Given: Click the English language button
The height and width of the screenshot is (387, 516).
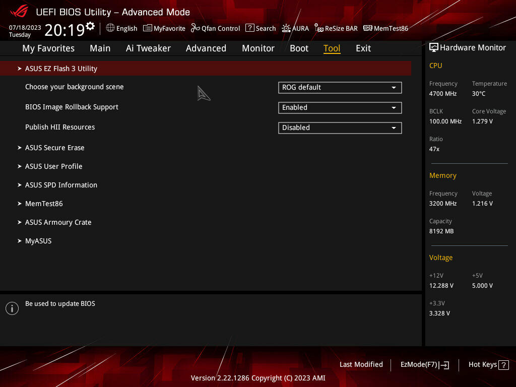Looking at the screenshot, I should click(122, 28).
